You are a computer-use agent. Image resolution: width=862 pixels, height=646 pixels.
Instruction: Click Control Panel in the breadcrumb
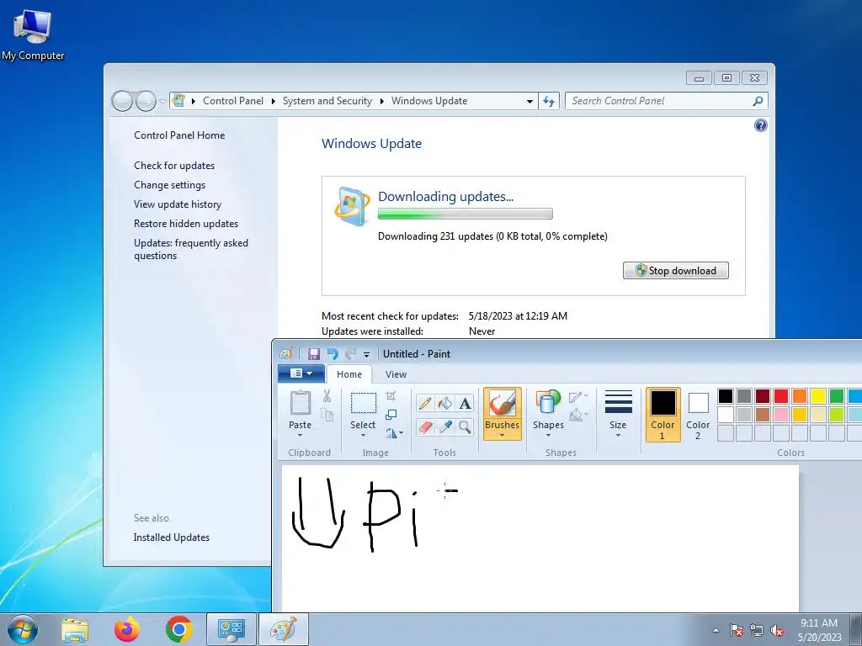tap(233, 101)
